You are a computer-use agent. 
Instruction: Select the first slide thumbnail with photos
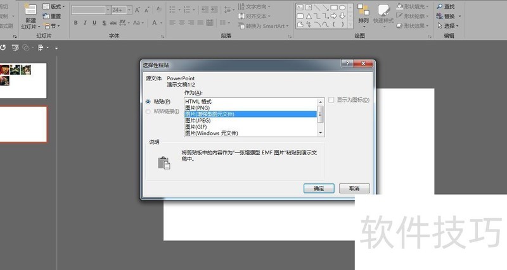pyautogui.click(x=23, y=81)
